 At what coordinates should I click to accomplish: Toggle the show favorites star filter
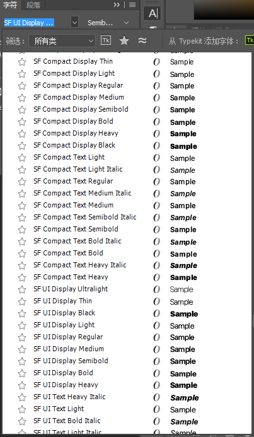[x=124, y=41]
